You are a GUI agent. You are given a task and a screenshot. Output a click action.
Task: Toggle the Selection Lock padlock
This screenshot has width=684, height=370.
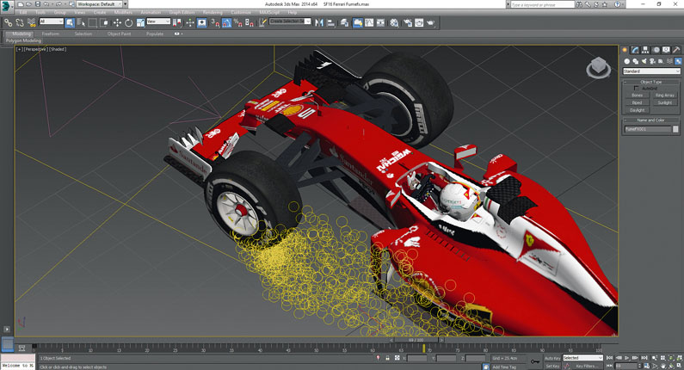pyautogui.click(x=387, y=358)
